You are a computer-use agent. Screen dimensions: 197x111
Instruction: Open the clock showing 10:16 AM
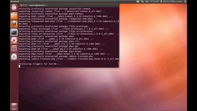tap(154, 2)
